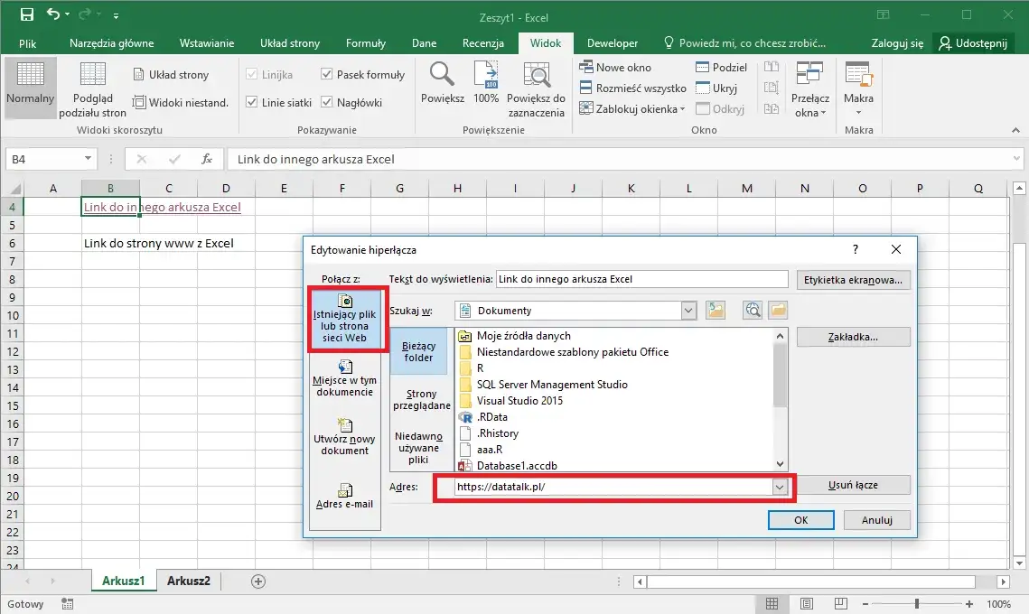Screen dimensions: 1029x614
Task: Expand the Szukaj w Dokumenty dropdown
Action: [688, 311]
